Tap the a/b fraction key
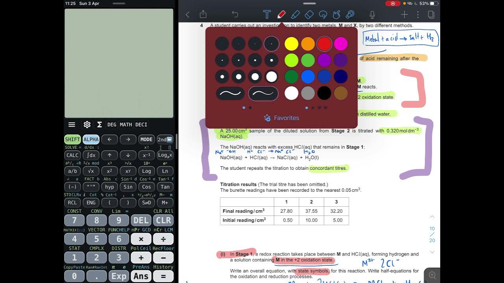The height and width of the screenshot is (283, 504). [x=72, y=171]
